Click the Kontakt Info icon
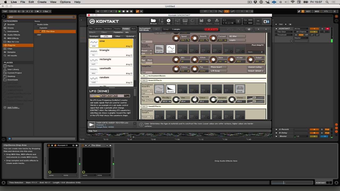Screen dimensions: 340x191 (x=168, y=21)
